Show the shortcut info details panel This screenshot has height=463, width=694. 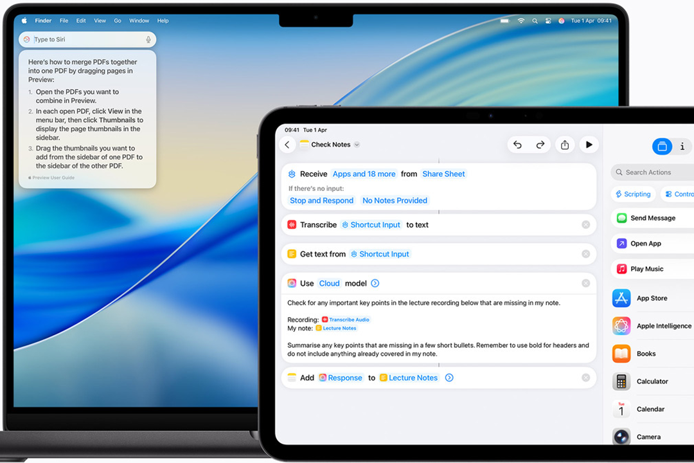(682, 147)
